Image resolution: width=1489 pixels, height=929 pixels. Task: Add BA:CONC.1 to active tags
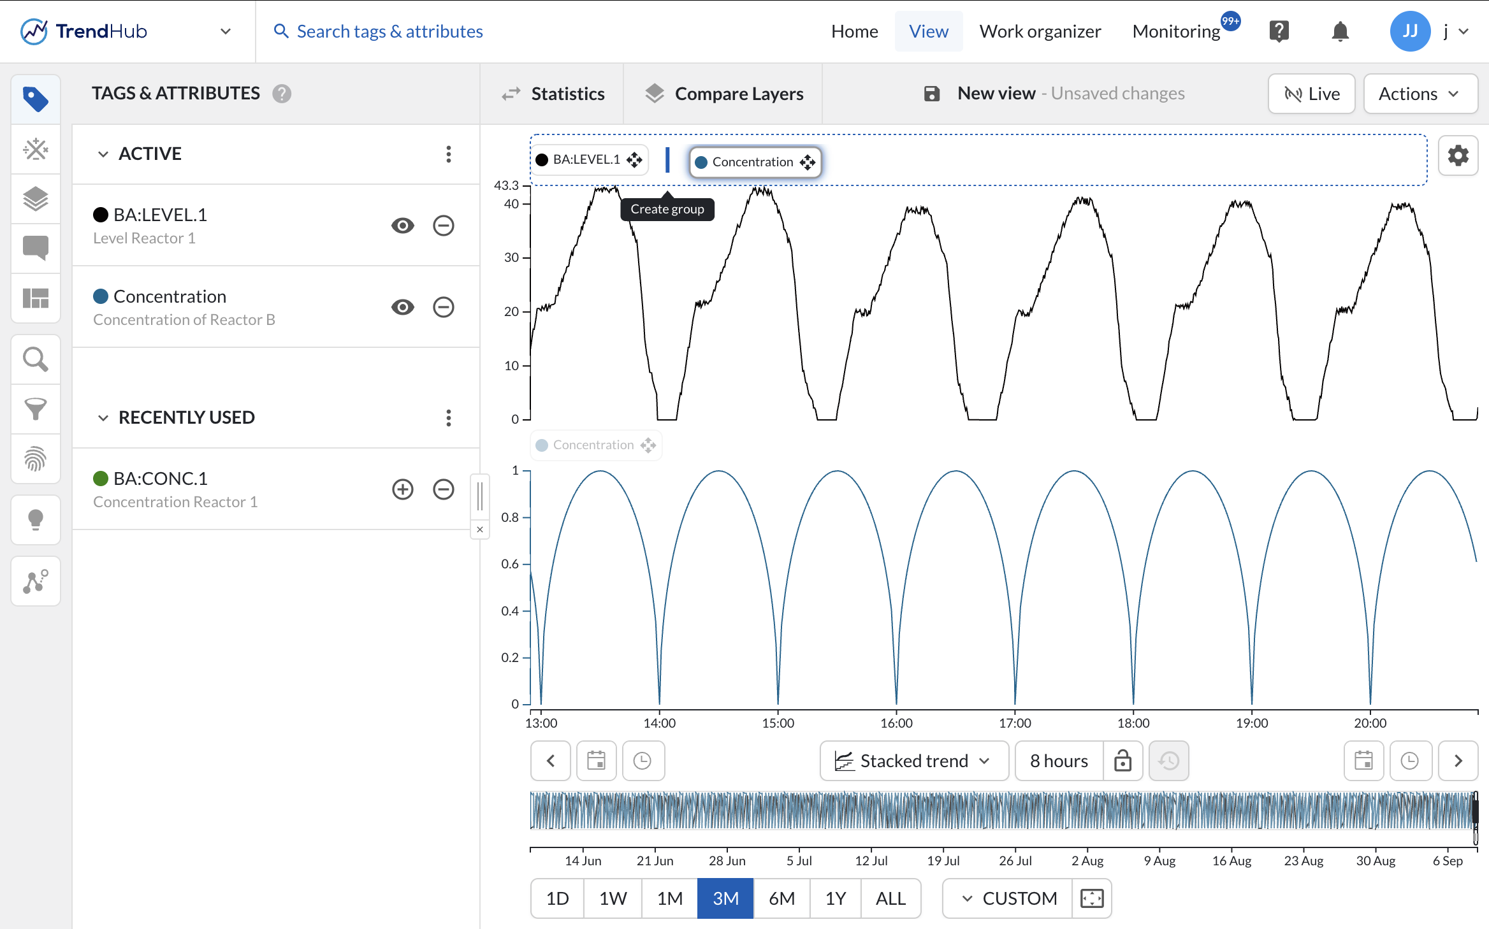pyautogui.click(x=403, y=489)
